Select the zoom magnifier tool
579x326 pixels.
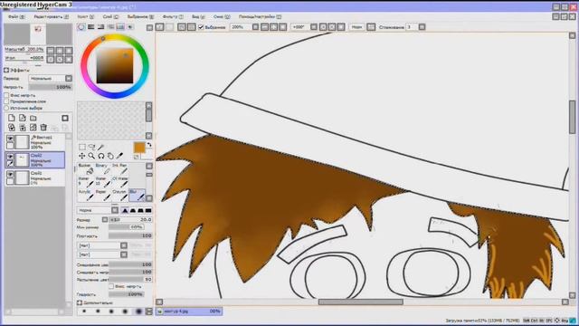coord(91,156)
